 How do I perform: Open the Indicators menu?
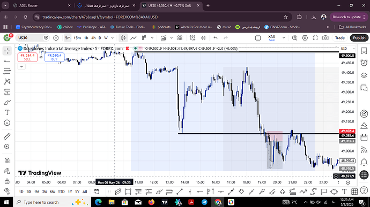164,38
